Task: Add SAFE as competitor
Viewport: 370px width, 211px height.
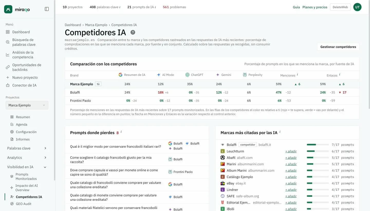Action: 291,196
